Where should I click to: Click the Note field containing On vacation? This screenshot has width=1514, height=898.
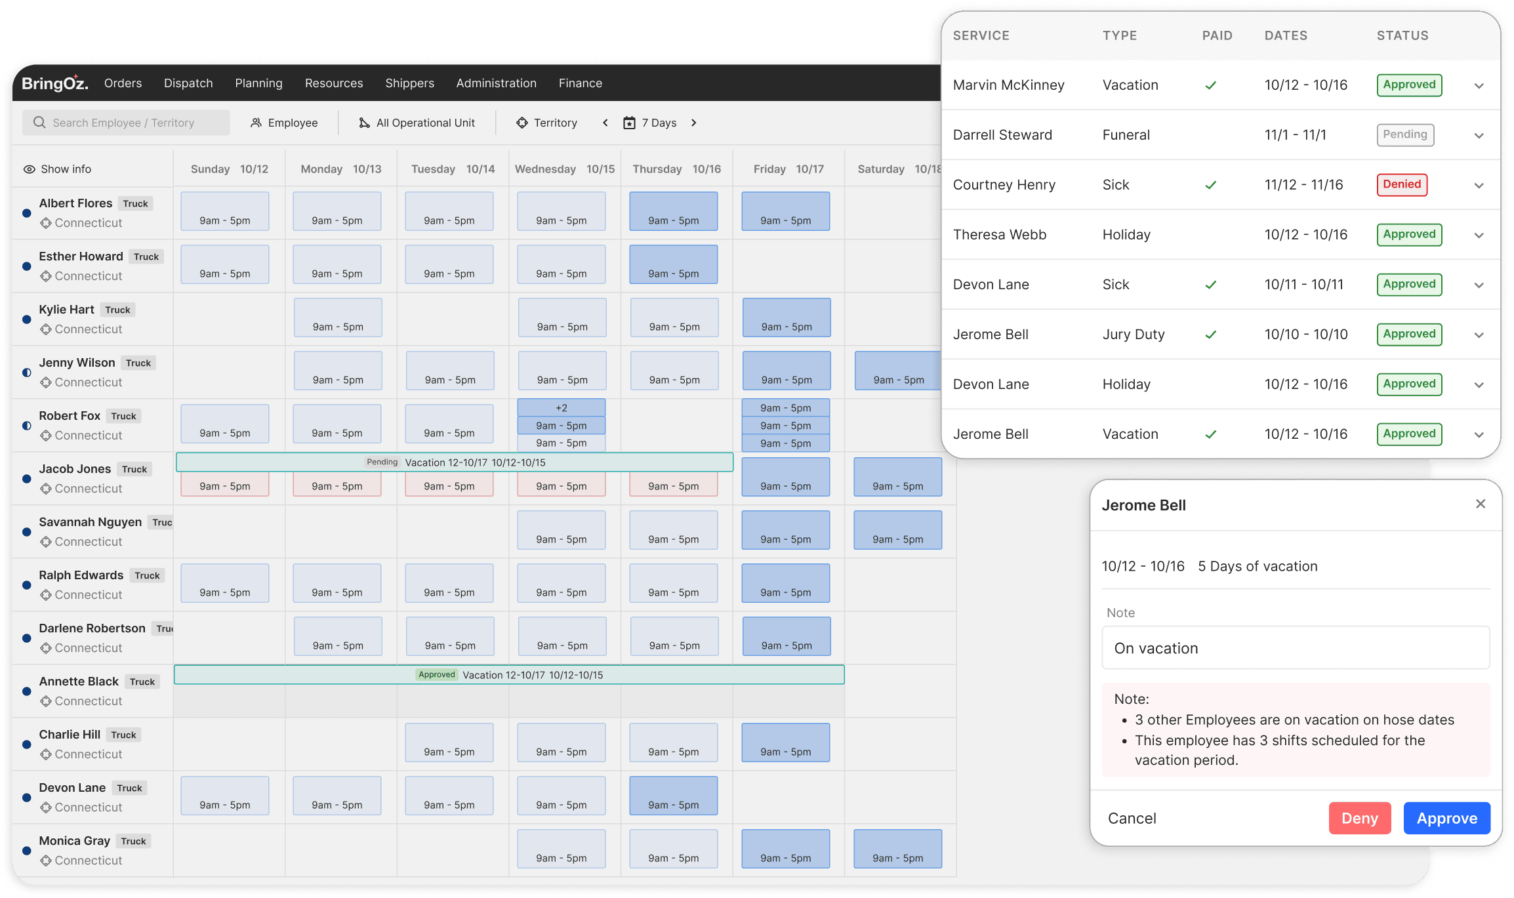pyautogui.click(x=1296, y=648)
